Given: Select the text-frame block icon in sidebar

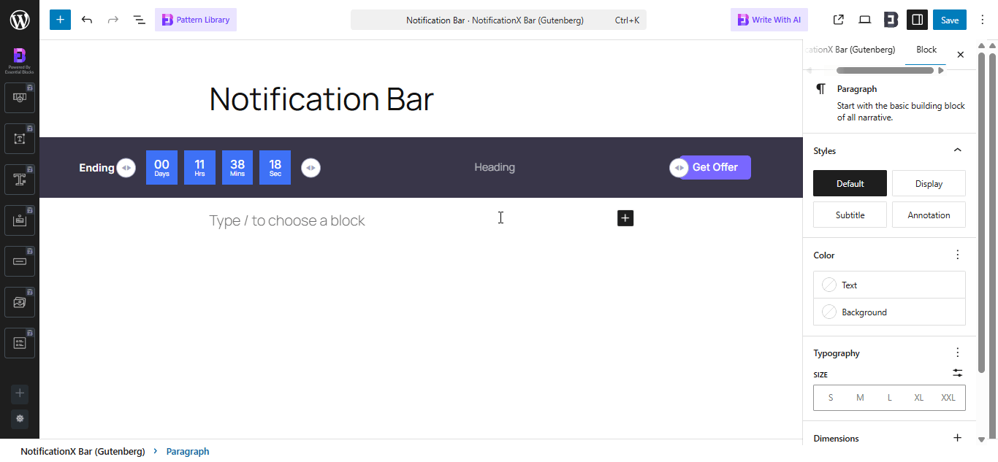Looking at the screenshot, I should [x=20, y=138].
